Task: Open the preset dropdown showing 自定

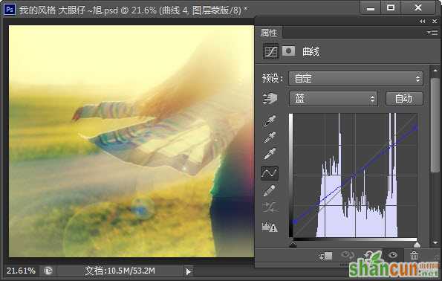Action: coord(356,78)
